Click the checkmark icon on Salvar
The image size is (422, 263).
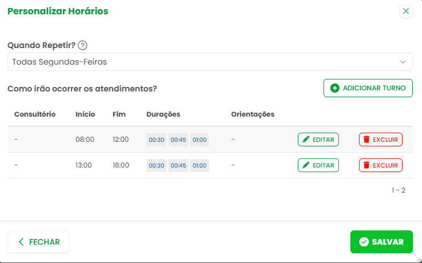364,242
